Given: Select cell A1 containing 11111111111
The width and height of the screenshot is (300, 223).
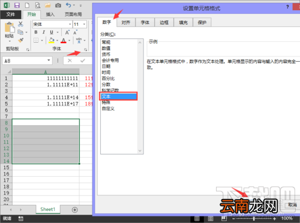Looking at the screenshot, I should tap(46, 79).
